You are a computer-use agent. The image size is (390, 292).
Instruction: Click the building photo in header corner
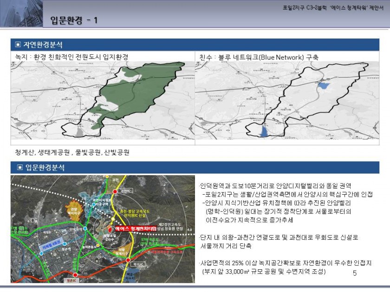(x=20, y=13)
